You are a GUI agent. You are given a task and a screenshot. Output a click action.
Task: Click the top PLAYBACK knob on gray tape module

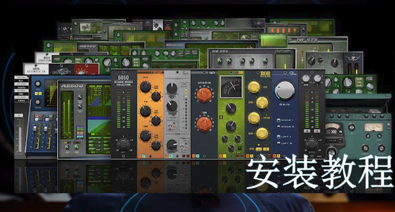(172, 88)
